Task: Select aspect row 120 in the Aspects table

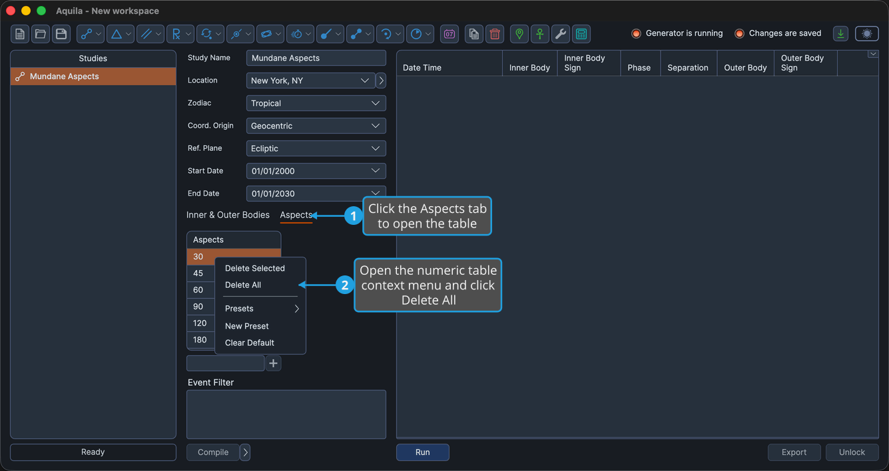Action: point(200,323)
